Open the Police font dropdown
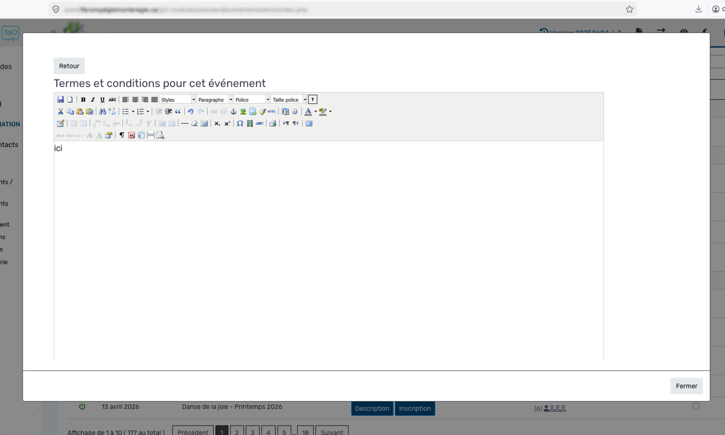Screen dimensions: 725x435 (252, 99)
